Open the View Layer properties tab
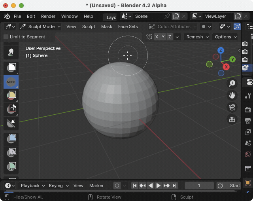253x201 pixels. (x=248, y=132)
